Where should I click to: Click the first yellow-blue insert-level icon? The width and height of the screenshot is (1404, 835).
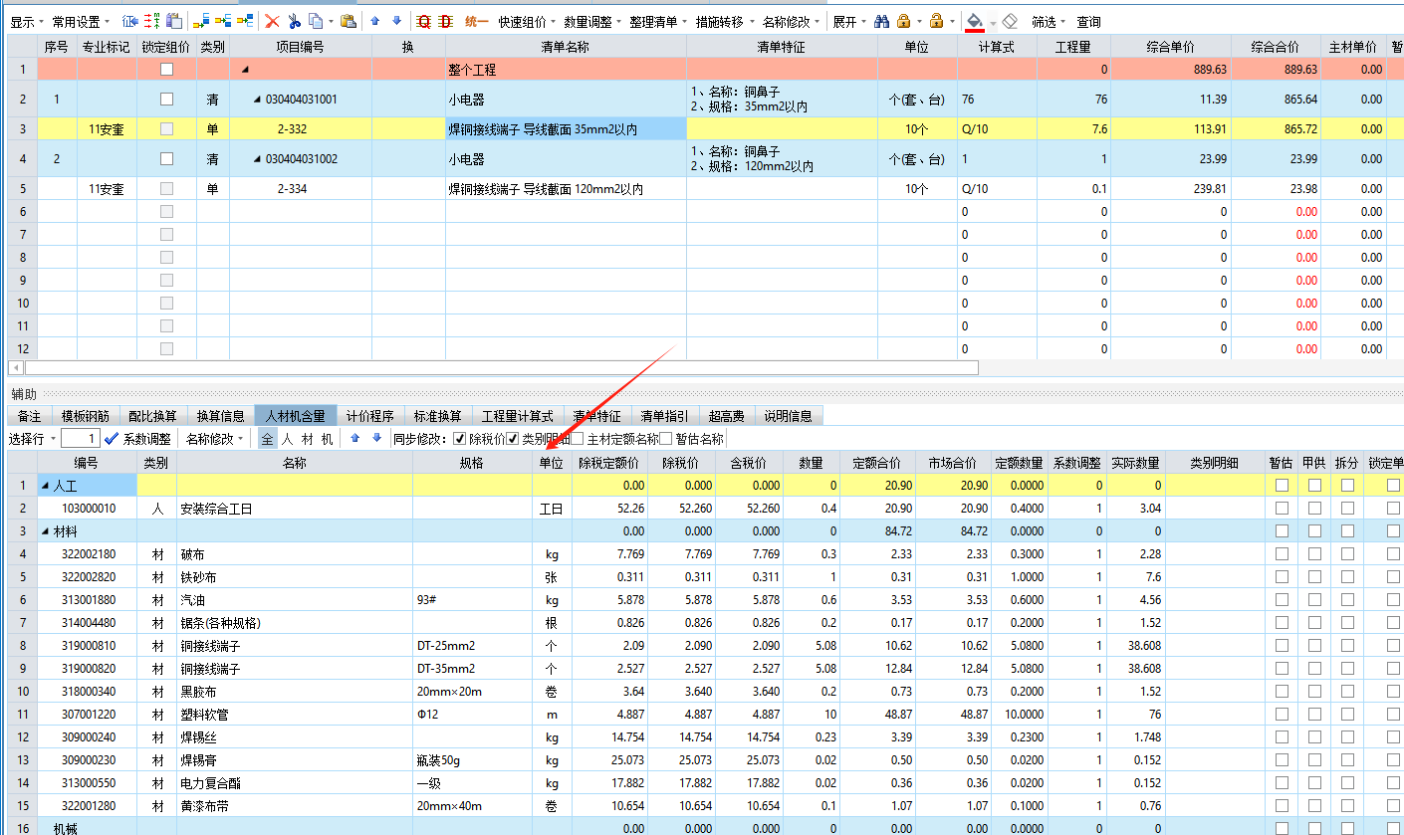click(201, 21)
